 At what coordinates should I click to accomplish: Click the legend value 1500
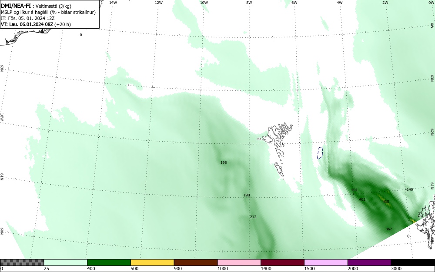click(309, 269)
